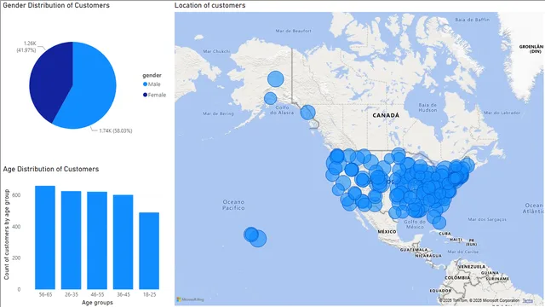Click the EQUADOR map label
This screenshot has width=545, height=307.
[440, 291]
